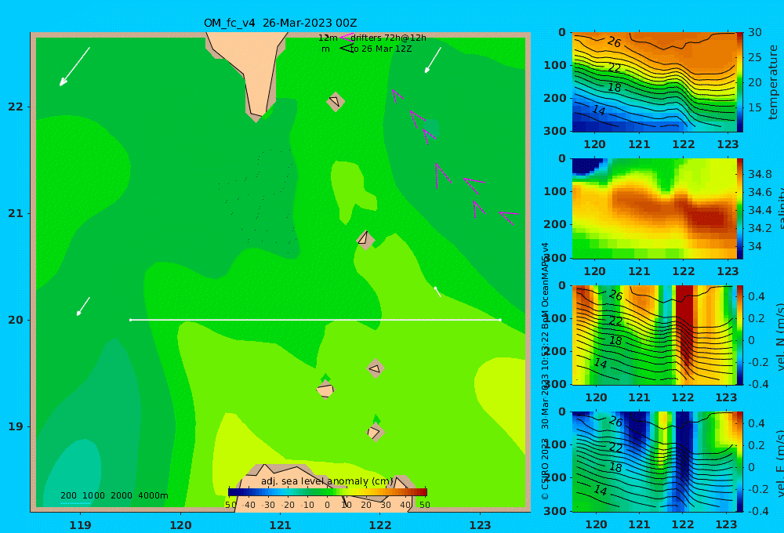Click latitude label 19 on the map axis
The image size is (784, 533).
[x=16, y=426]
